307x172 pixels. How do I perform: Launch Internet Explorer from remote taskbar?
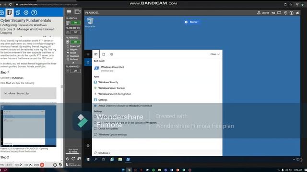point(112,160)
